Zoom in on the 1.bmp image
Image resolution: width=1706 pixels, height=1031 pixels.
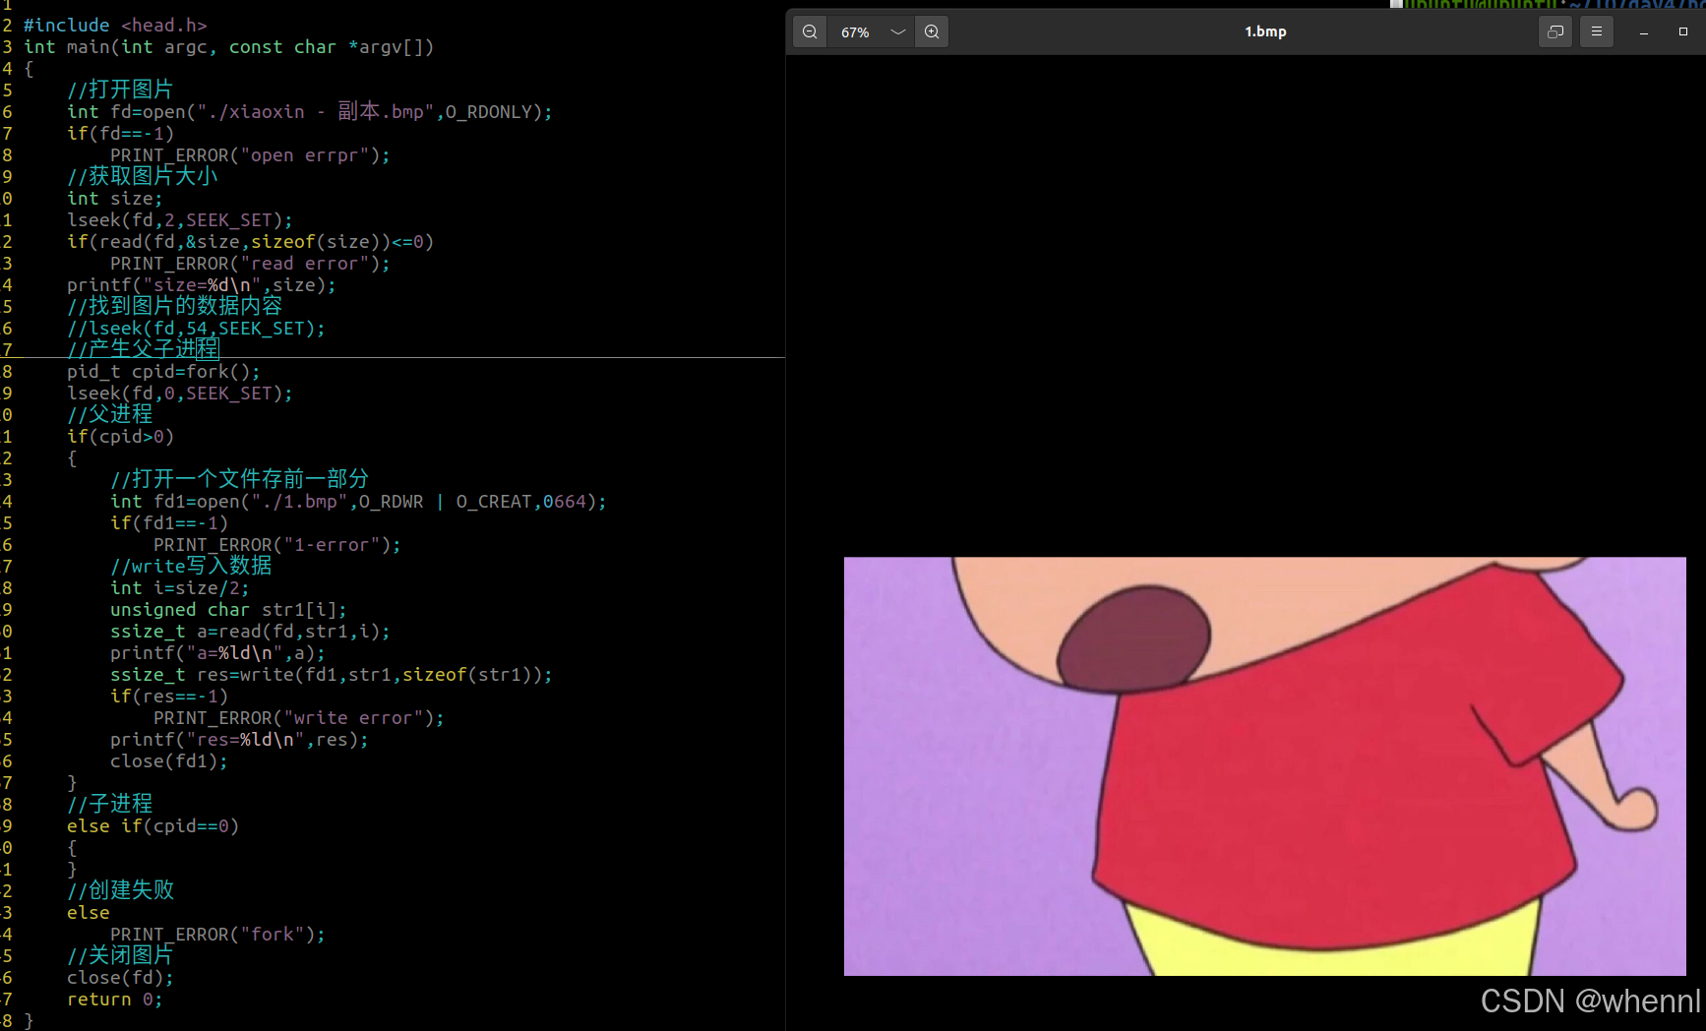[932, 31]
